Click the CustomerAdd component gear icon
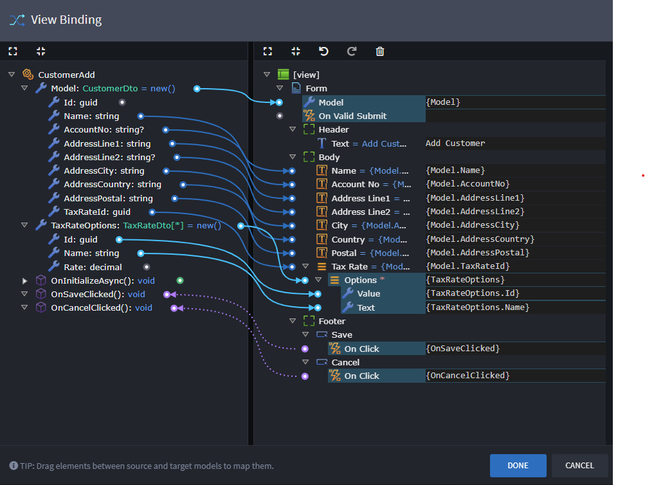 pos(28,75)
